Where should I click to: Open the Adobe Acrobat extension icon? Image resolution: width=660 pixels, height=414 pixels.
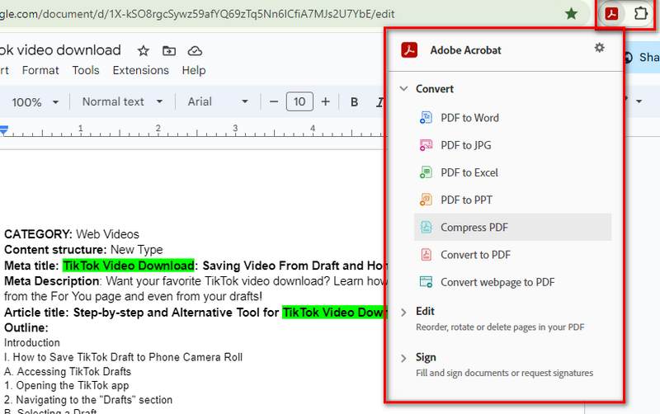point(611,14)
